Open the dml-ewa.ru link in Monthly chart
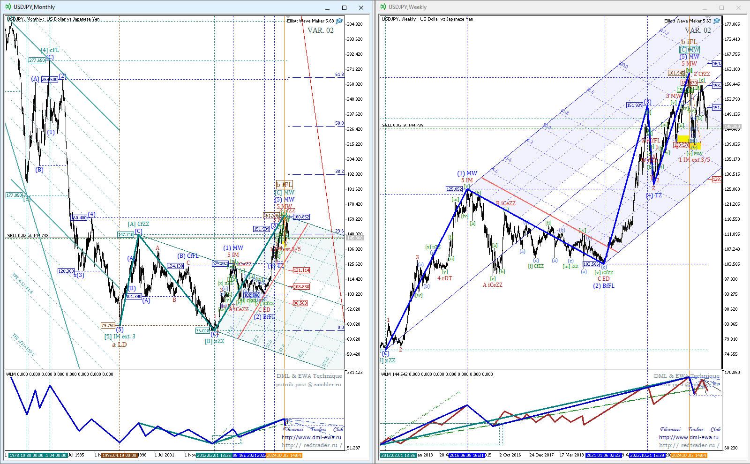 coord(311,437)
